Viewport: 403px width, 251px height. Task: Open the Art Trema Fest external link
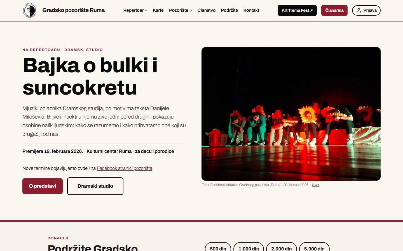point(297,10)
